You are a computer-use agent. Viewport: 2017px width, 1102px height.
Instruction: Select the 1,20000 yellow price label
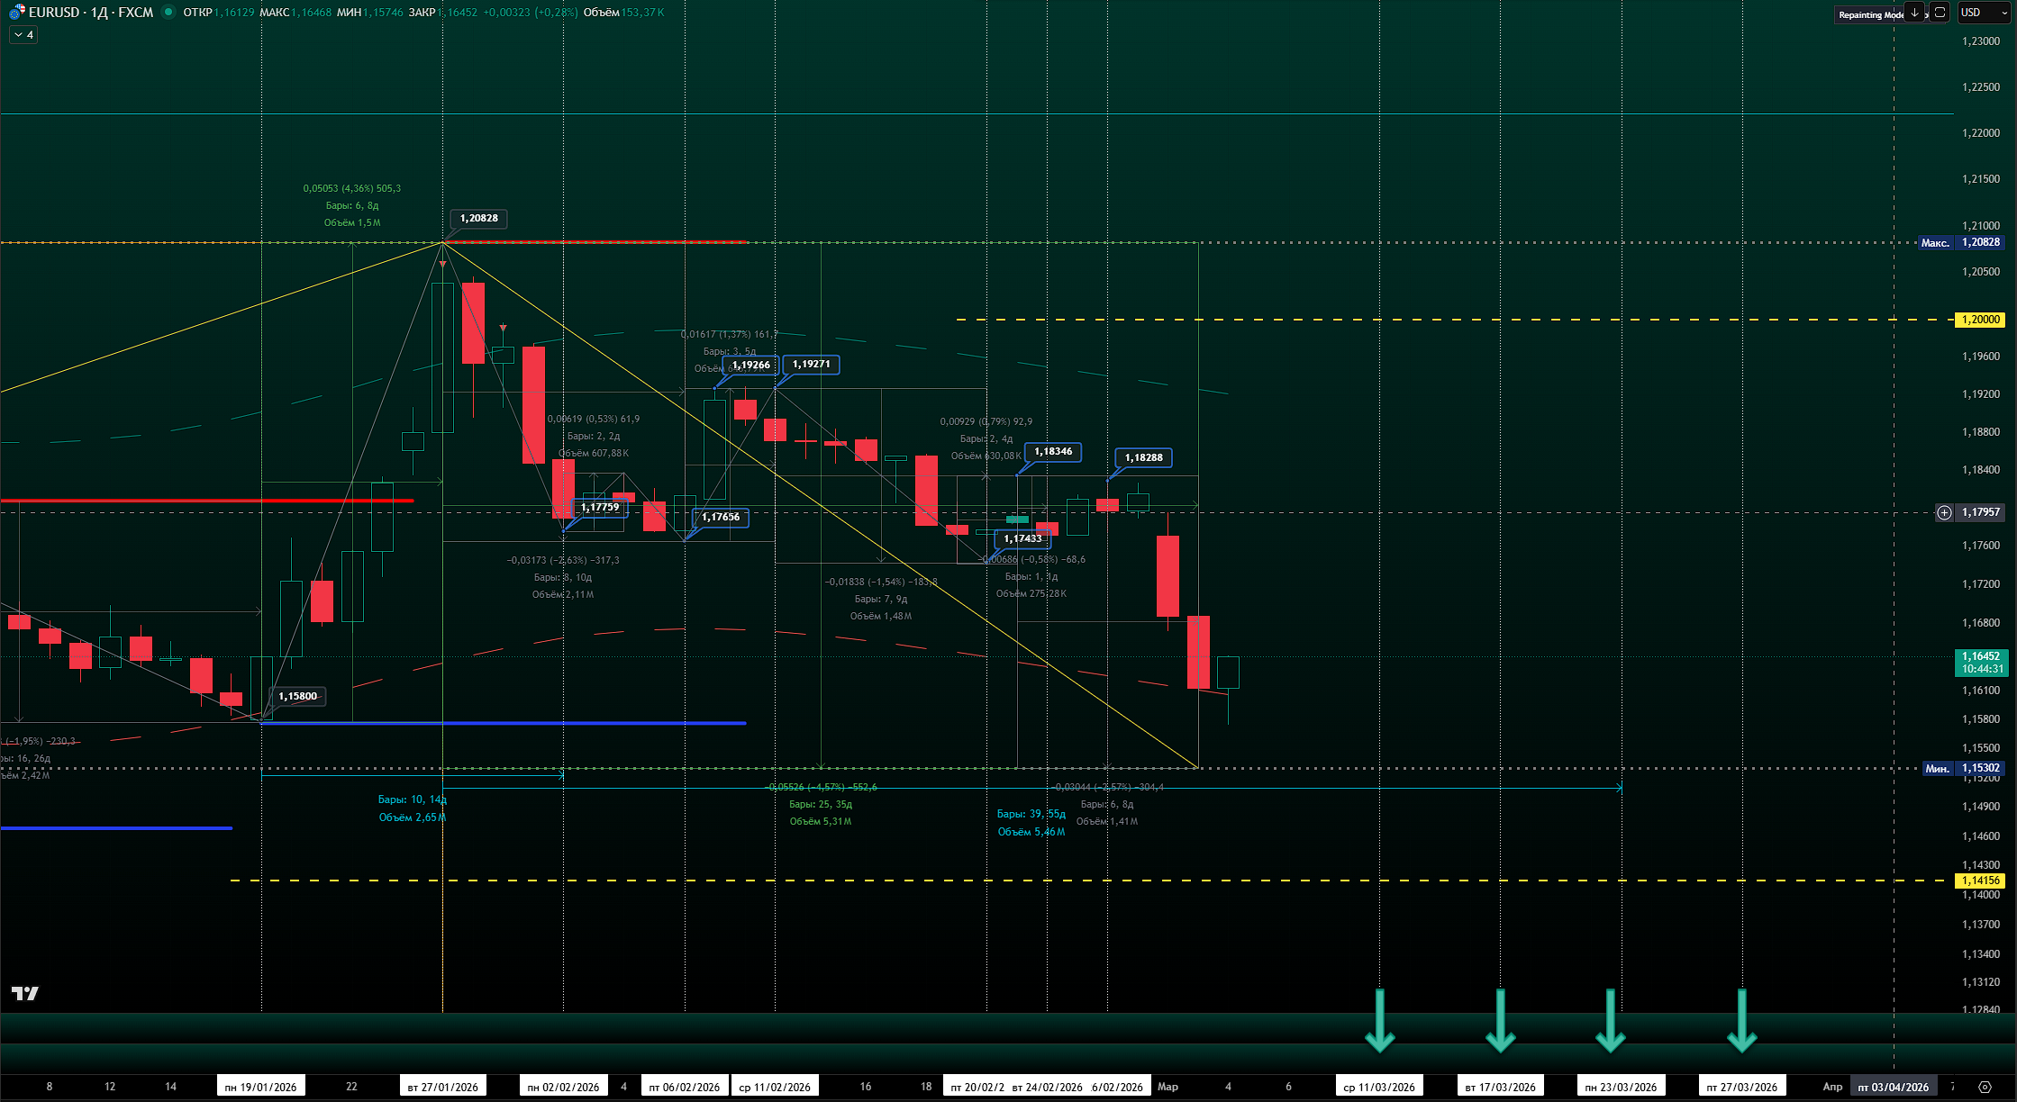tap(1980, 320)
